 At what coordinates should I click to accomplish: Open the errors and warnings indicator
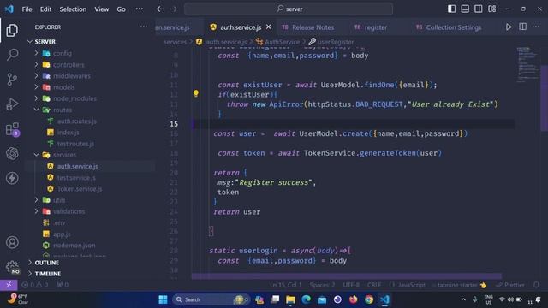pyautogui.click(x=35, y=285)
